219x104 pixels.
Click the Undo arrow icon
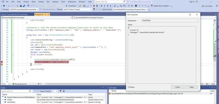point(28,6)
